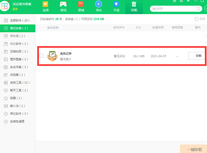Viewport: 207px width, 153px height.
Task: Click the 暂无简介 description text
Action: pyautogui.click(x=66, y=59)
